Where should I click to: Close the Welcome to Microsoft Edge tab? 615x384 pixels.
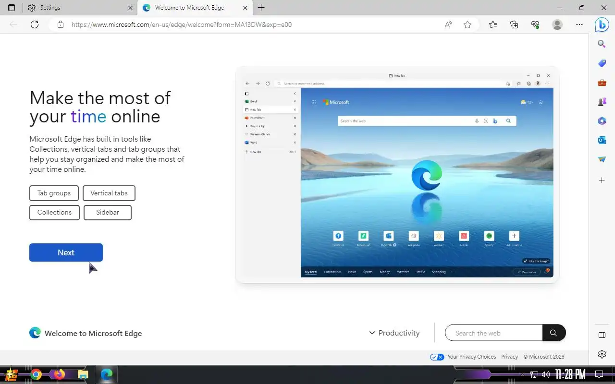pos(246,8)
